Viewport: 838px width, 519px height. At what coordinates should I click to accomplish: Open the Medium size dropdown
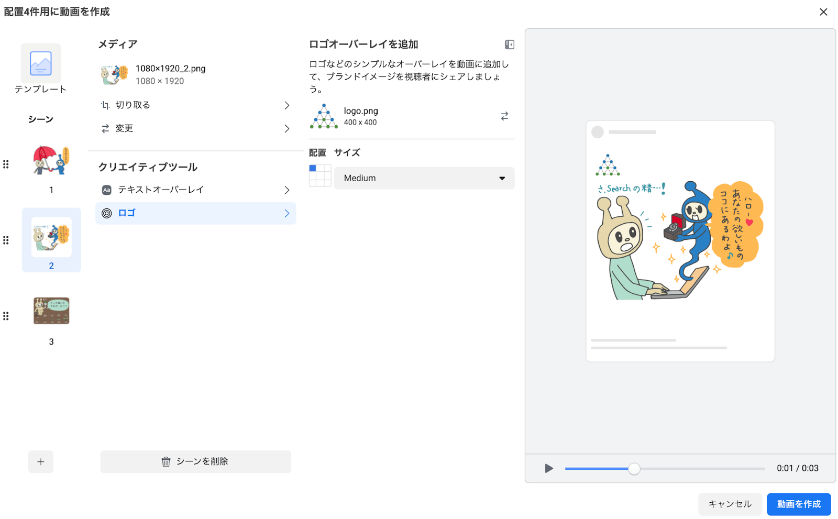click(x=424, y=178)
